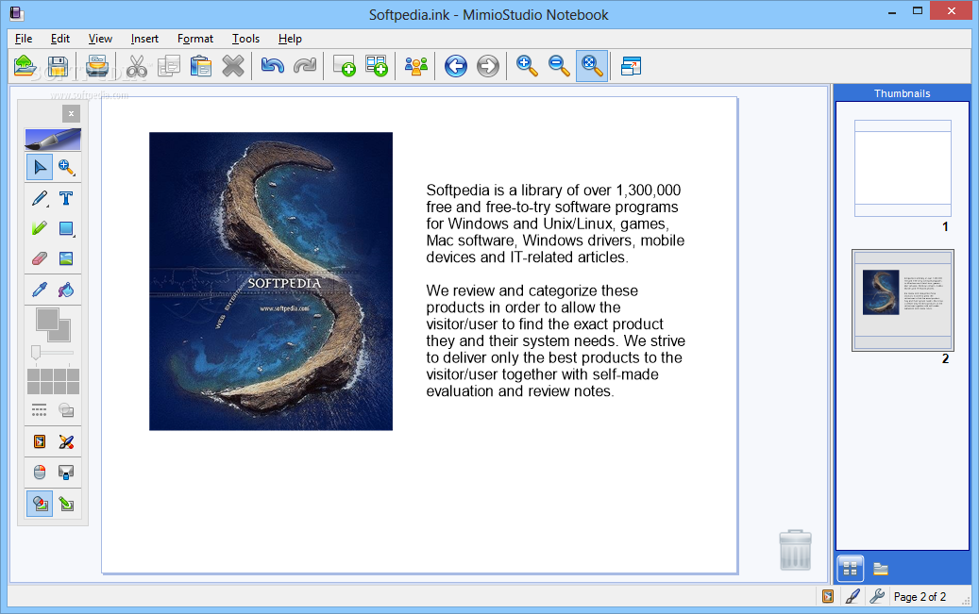Viewport: 979px width, 614px height.
Task: Switch to the gallery folder view
Action: pos(881,569)
